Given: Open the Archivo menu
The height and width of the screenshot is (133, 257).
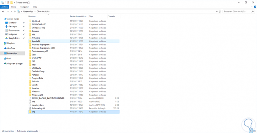Looking at the screenshot, I should [x=4, y=7].
